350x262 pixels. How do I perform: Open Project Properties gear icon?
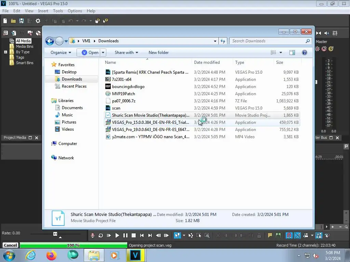38,21
